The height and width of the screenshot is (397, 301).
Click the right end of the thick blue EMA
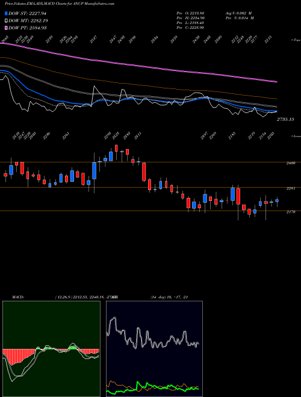(x=276, y=111)
